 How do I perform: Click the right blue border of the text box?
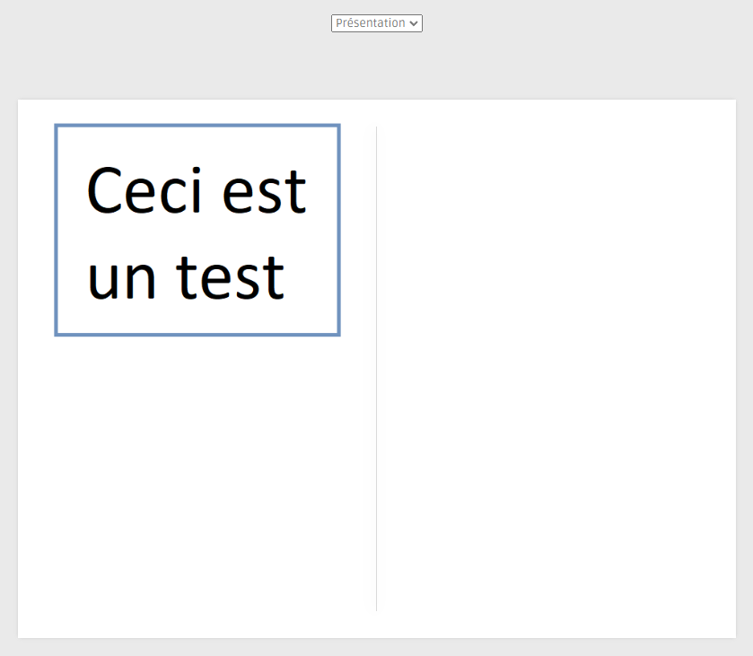339,230
